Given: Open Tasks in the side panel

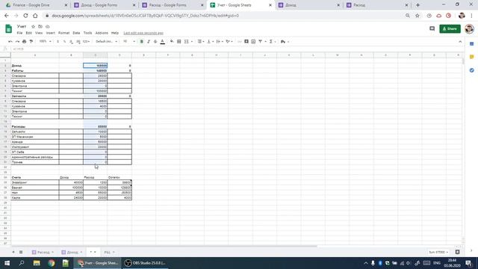Looking at the screenshot, I should pos(471,70).
